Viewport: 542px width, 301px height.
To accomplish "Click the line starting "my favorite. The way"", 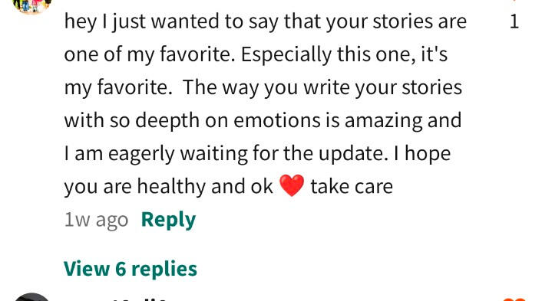I will pyautogui.click(x=263, y=87).
